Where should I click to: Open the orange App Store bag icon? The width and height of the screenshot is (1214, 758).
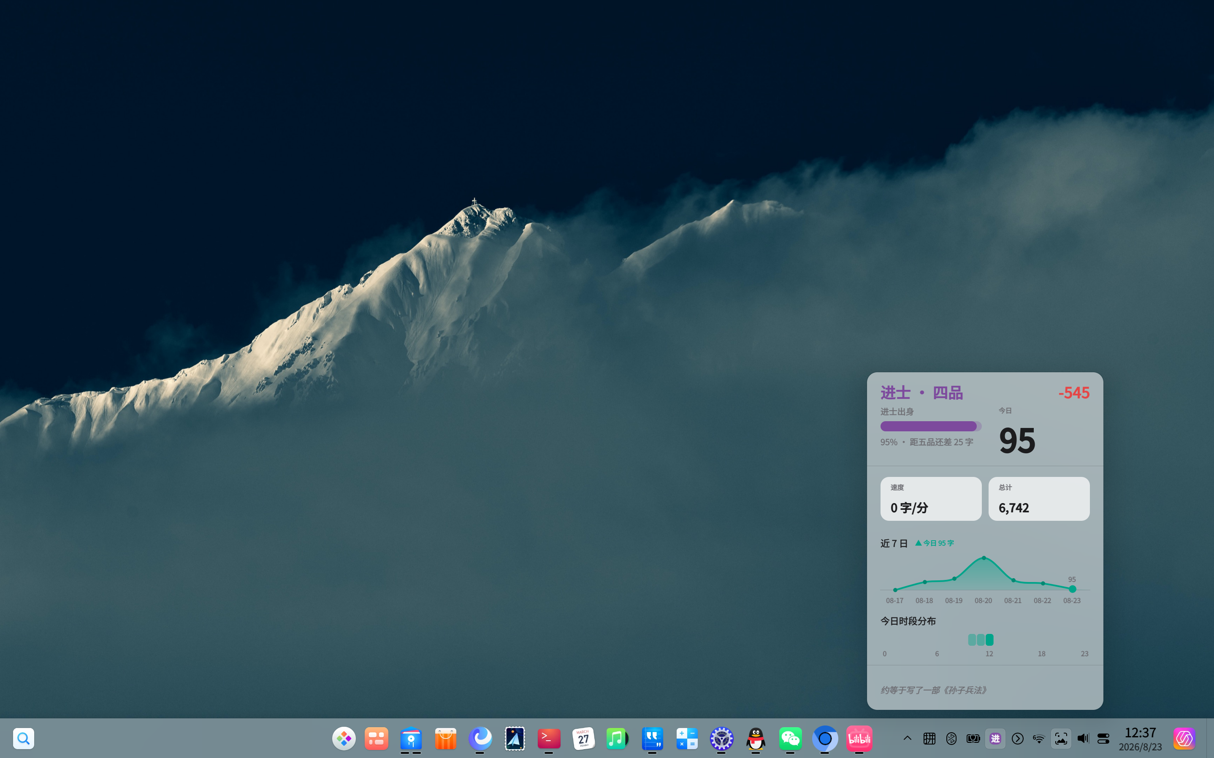[x=446, y=739]
